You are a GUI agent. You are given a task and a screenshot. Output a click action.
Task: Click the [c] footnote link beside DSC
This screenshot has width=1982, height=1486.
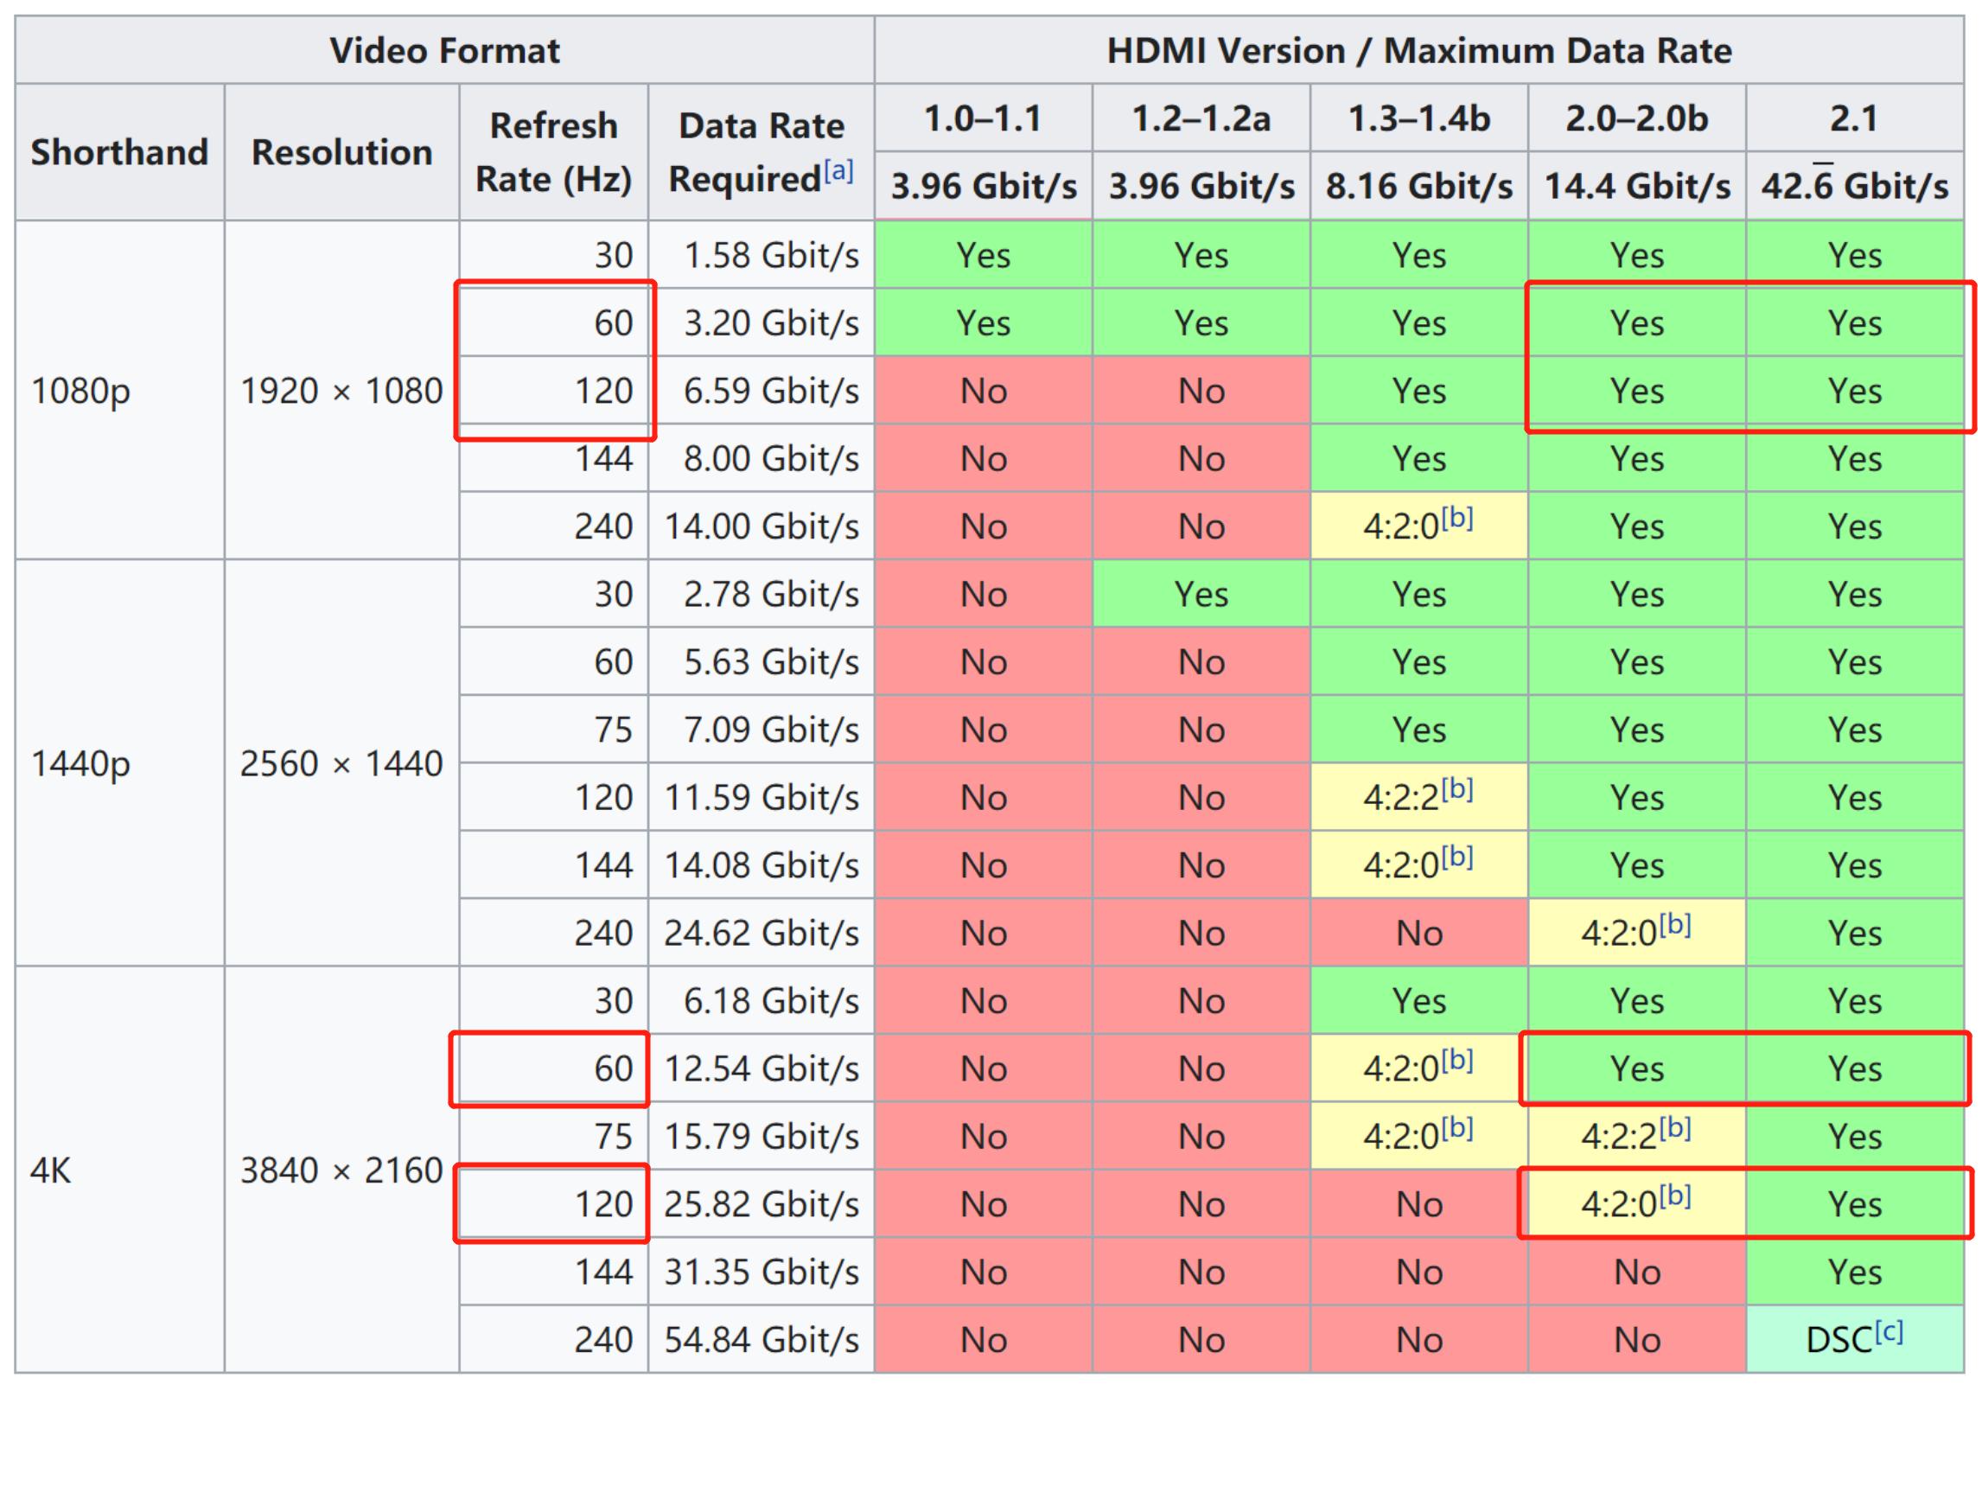[x=1889, y=1331]
